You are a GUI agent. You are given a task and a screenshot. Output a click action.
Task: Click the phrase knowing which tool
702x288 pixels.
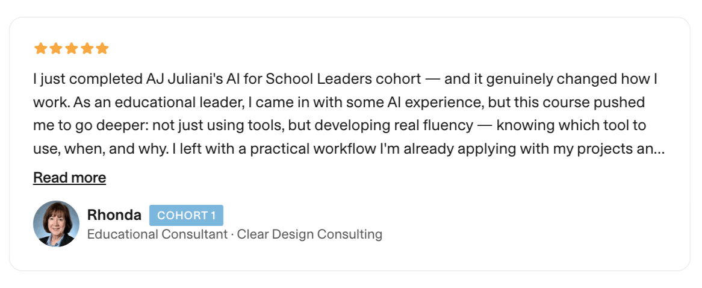(559, 126)
